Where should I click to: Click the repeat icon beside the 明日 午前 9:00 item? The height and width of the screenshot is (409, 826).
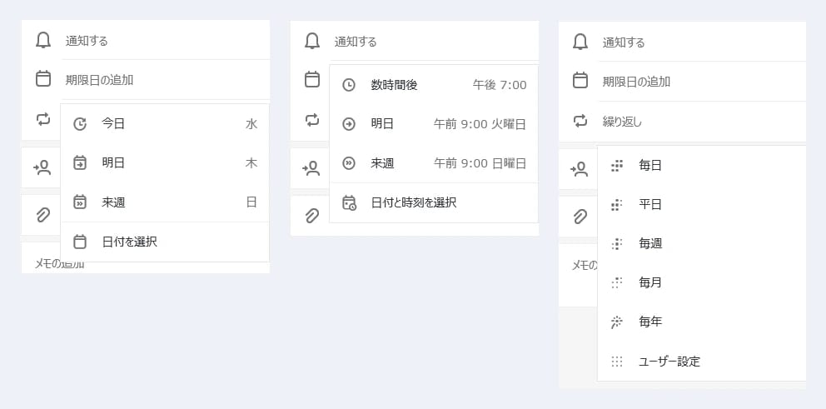312,120
